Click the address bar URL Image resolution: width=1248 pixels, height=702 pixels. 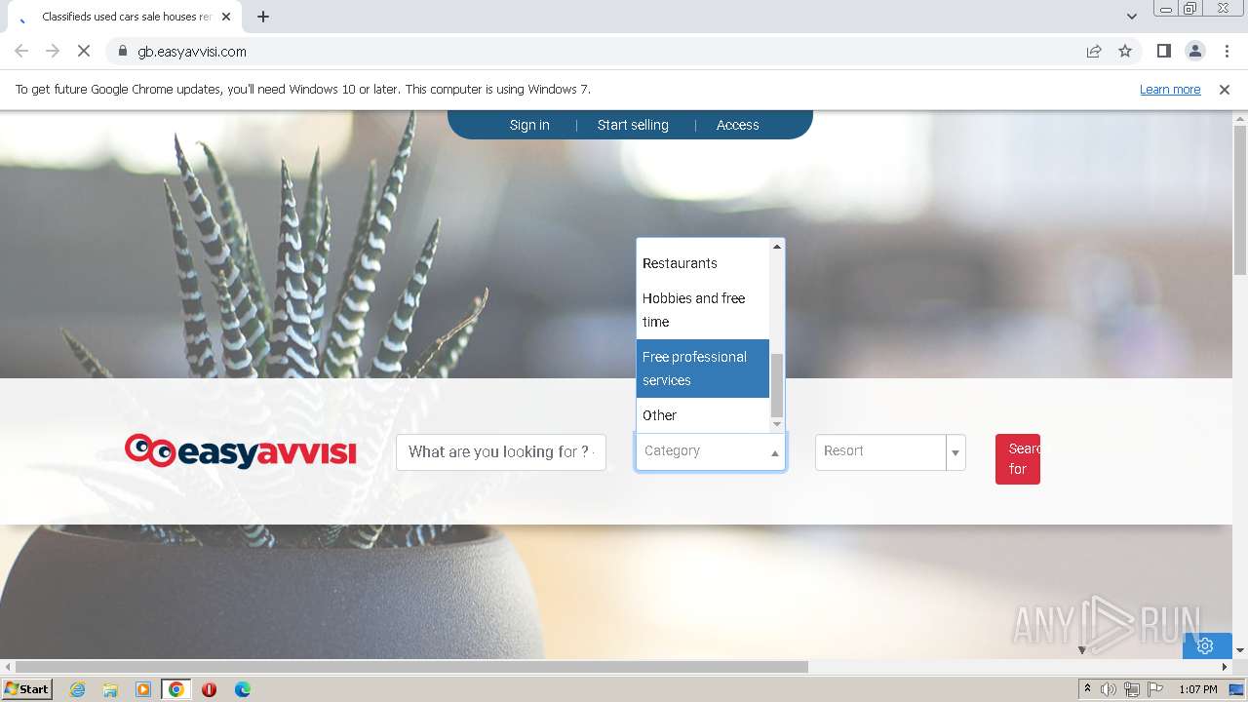tap(192, 52)
